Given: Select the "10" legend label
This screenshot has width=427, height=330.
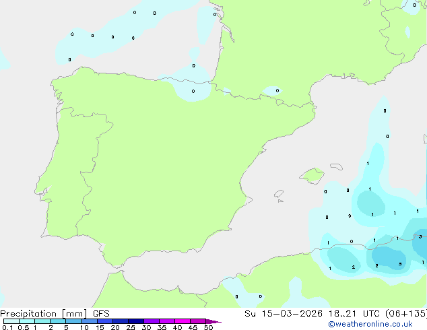Looking at the screenshot, I should (84, 327).
